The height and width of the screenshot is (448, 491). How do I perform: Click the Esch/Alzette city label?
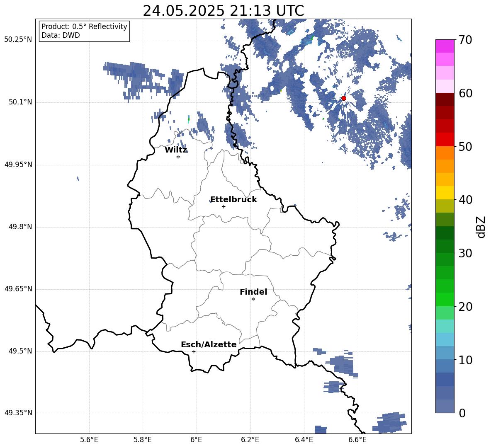click(x=209, y=344)
